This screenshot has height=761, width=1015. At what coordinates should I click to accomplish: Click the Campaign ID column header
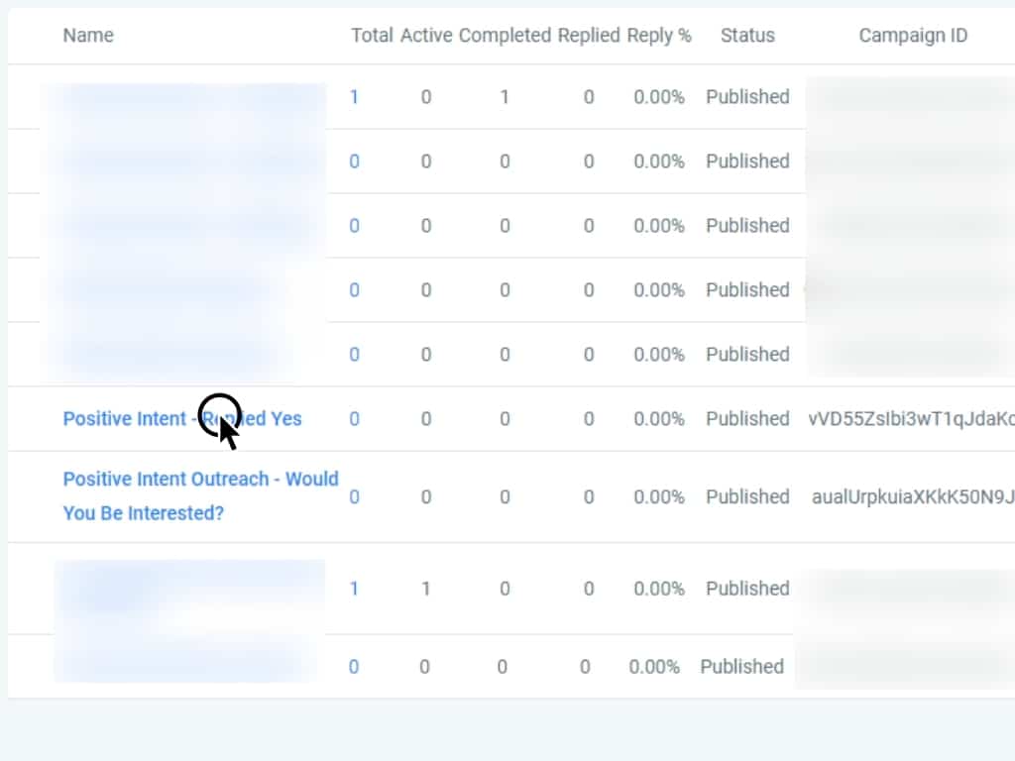pyautogui.click(x=913, y=36)
